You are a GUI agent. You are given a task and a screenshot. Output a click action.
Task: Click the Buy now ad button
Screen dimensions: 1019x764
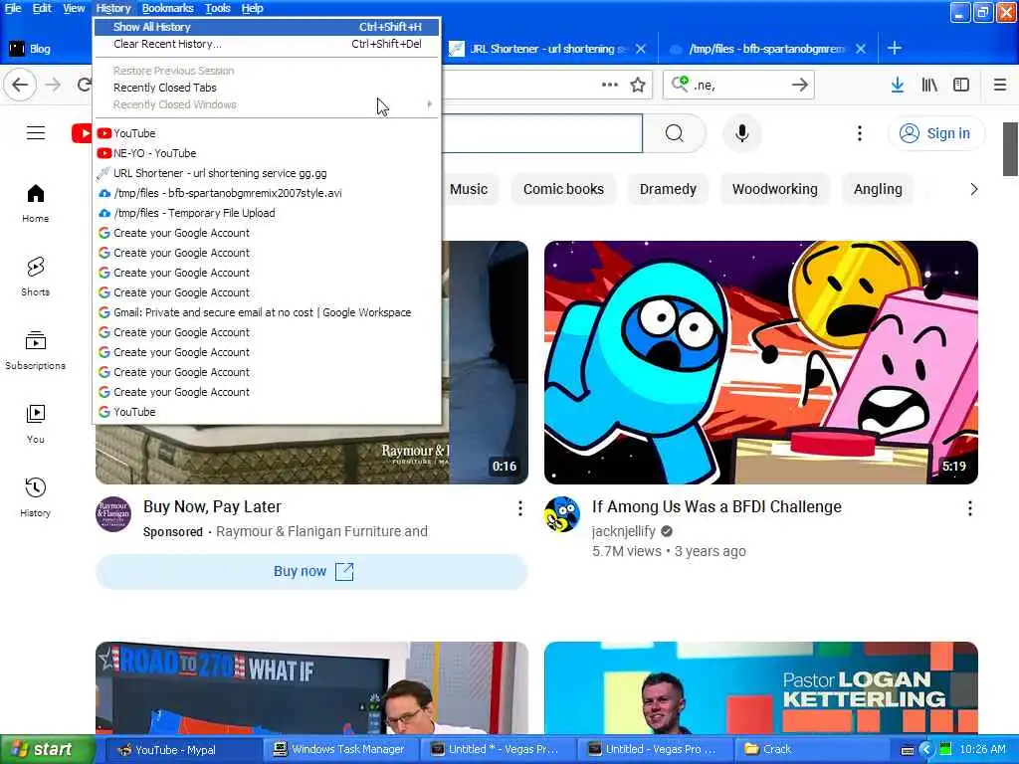click(x=311, y=572)
